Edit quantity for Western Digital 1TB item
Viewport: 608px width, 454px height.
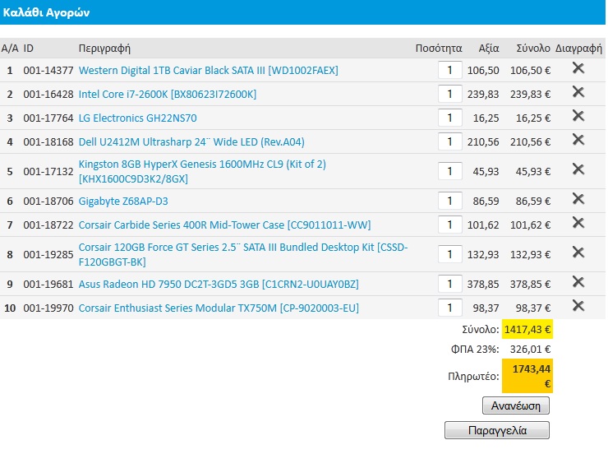449,70
